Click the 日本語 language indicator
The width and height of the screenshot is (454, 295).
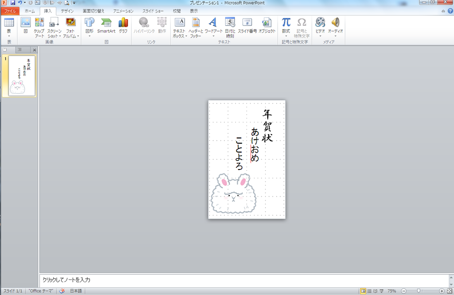pyautogui.click(x=76, y=291)
